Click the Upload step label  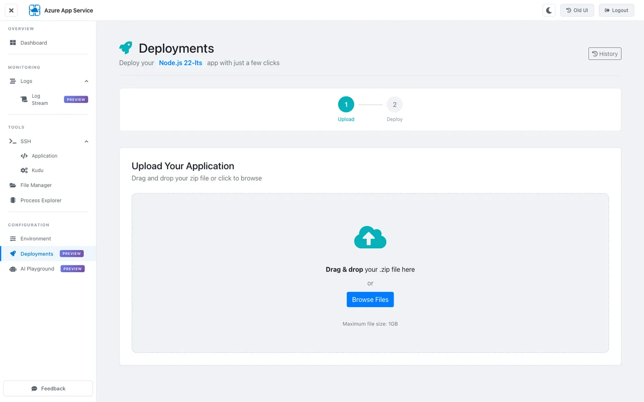click(x=346, y=119)
